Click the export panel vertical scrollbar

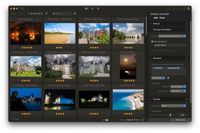(x=191, y=62)
